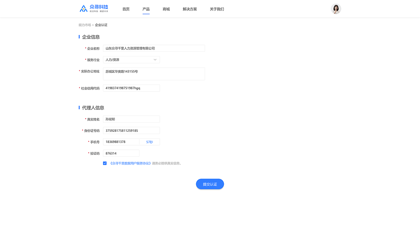
Task: Open the 解决方案 menu item
Action: click(190, 9)
